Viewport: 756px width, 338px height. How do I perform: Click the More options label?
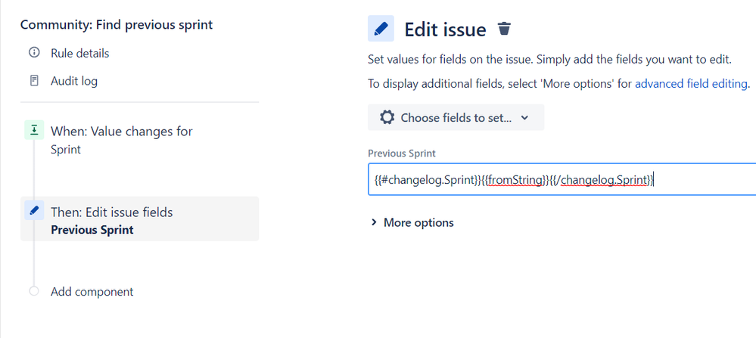point(418,222)
